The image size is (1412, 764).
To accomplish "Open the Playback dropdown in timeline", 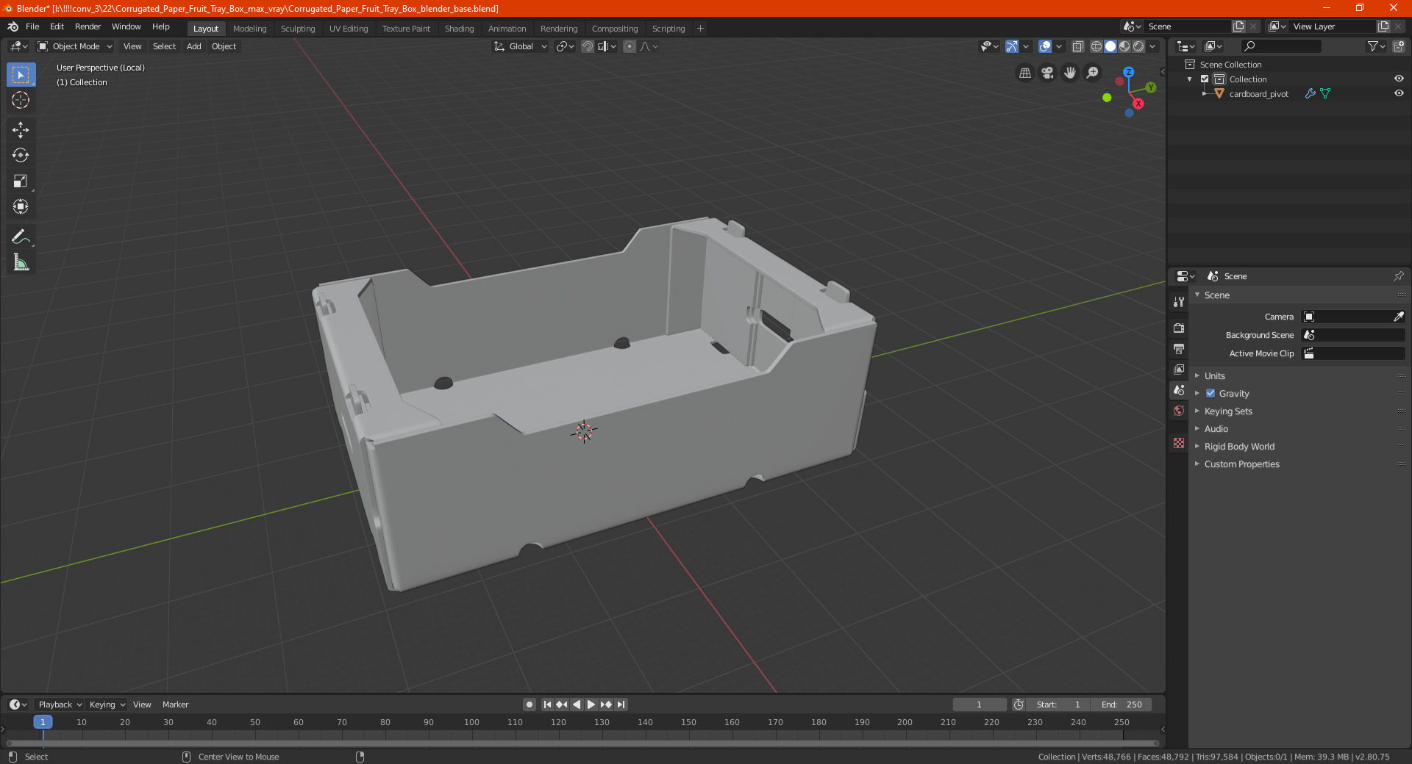I will coord(60,704).
